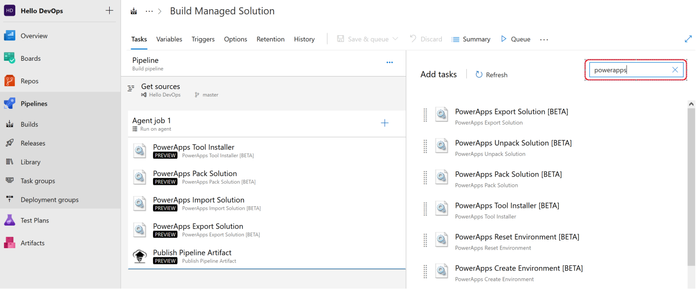Switch to the Variables tab

click(169, 39)
